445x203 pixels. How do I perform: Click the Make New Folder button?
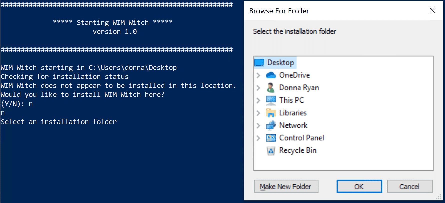click(x=286, y=186)
